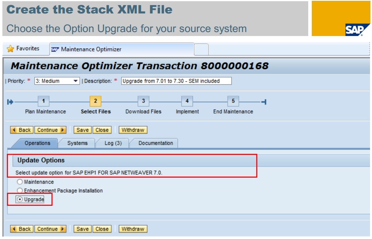Click the Withdraw button
Screen dimensions: 372x239
click(133, 130)
